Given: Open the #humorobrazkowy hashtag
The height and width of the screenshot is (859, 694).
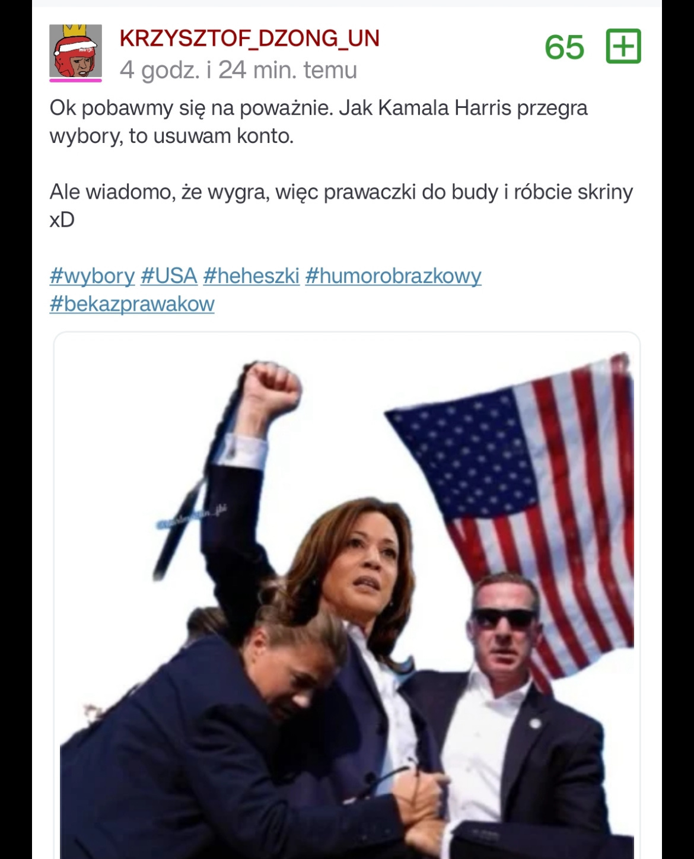Looking at the screenshot, I should [393, 276].
